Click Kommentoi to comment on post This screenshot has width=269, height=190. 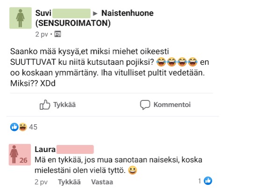pos(166,105)
